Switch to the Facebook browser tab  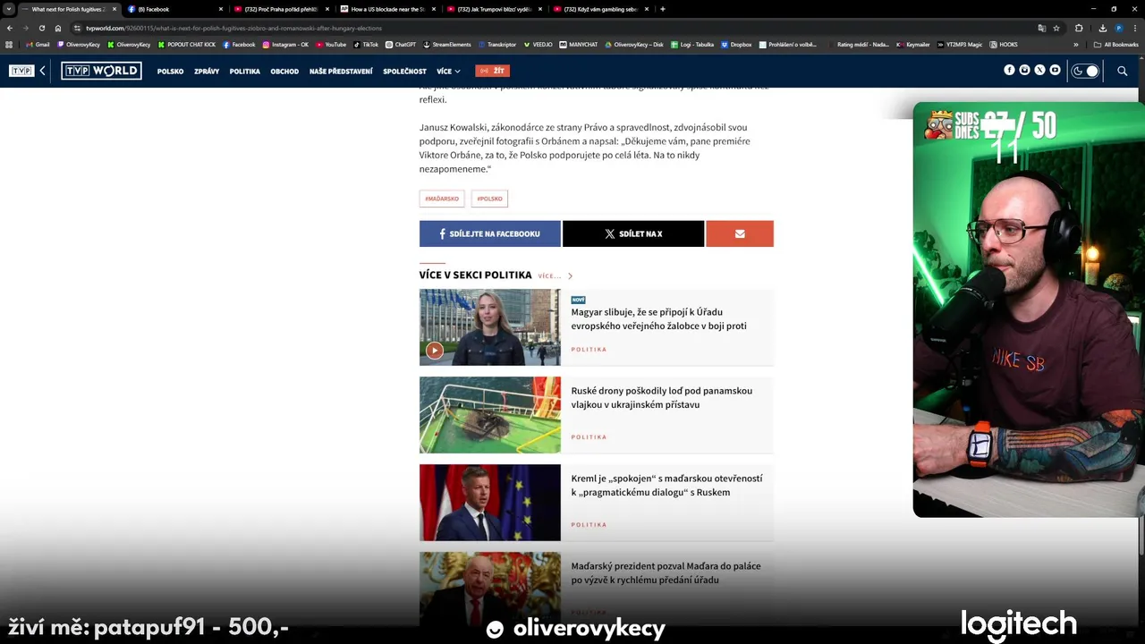174,9
